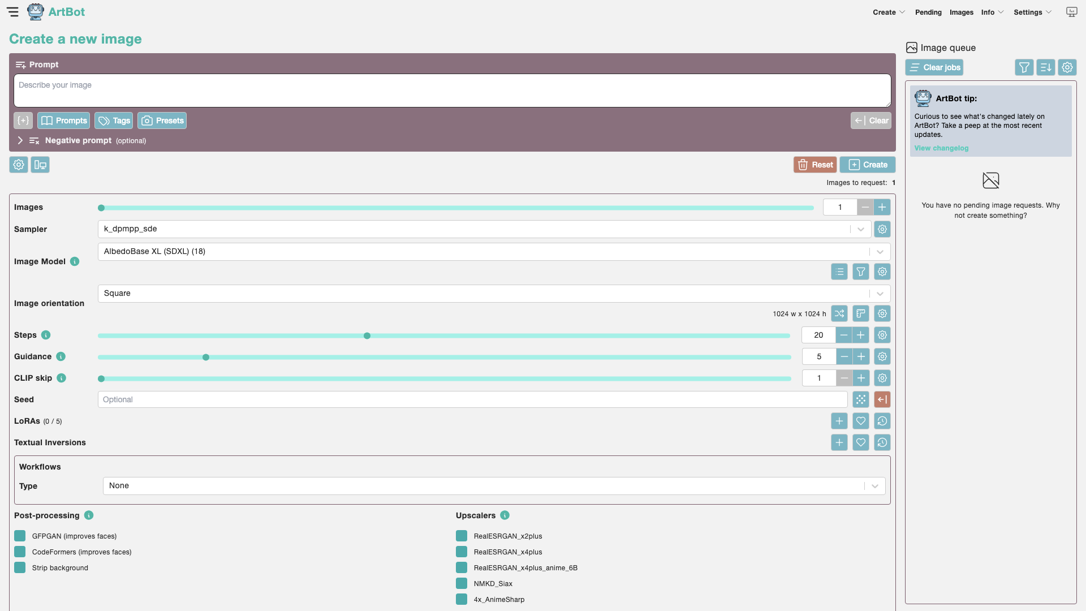Open the View changelog link

pyautogui.click(x=941, y=148)
